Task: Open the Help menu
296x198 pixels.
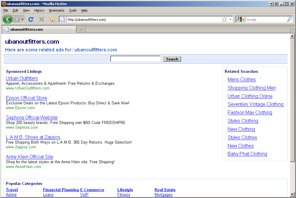Action: point(84,10)
